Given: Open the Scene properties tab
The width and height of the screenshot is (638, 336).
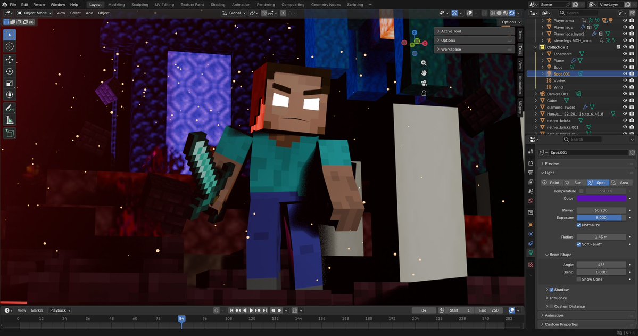Looking at the screenshot, I should (531, 191).
